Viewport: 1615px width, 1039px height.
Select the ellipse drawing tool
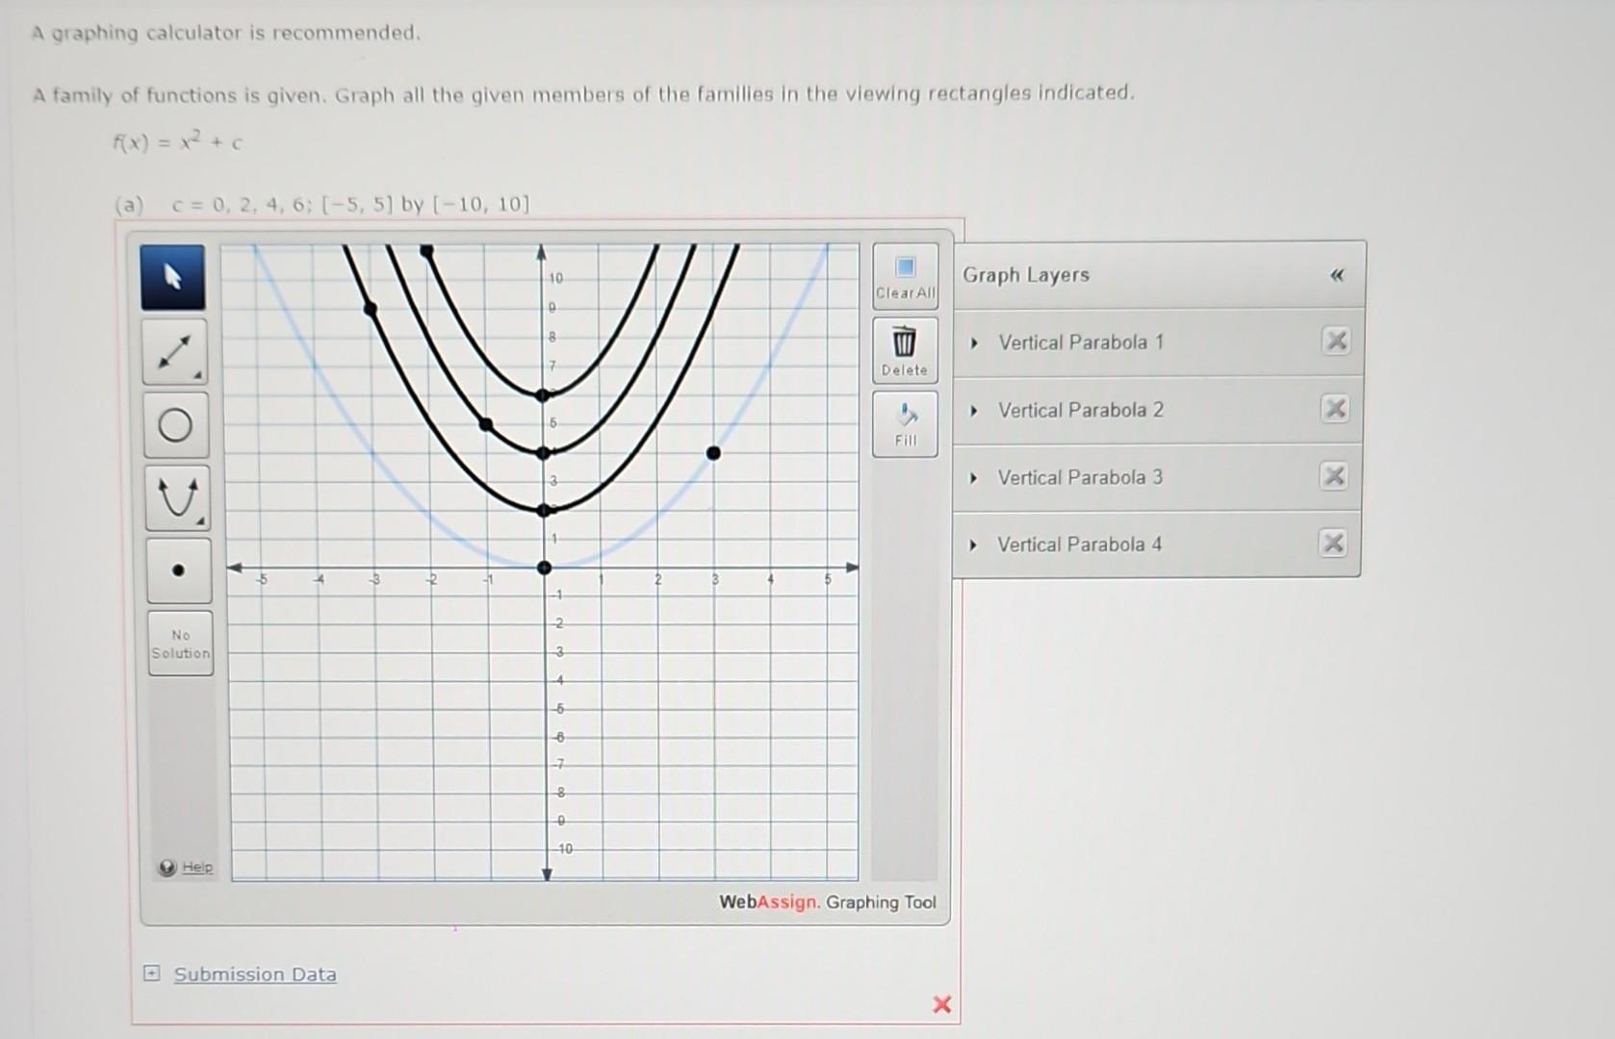pos(175,423)
